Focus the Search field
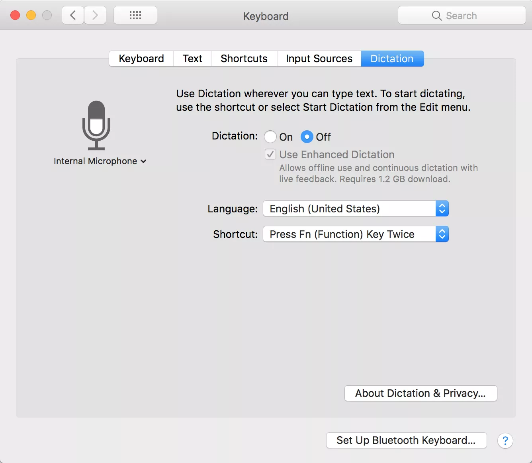This screenshot has width=532, height=463. 462,16
